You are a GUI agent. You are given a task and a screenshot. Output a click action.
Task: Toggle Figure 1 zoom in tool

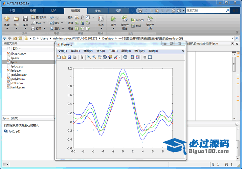point(89,57)
